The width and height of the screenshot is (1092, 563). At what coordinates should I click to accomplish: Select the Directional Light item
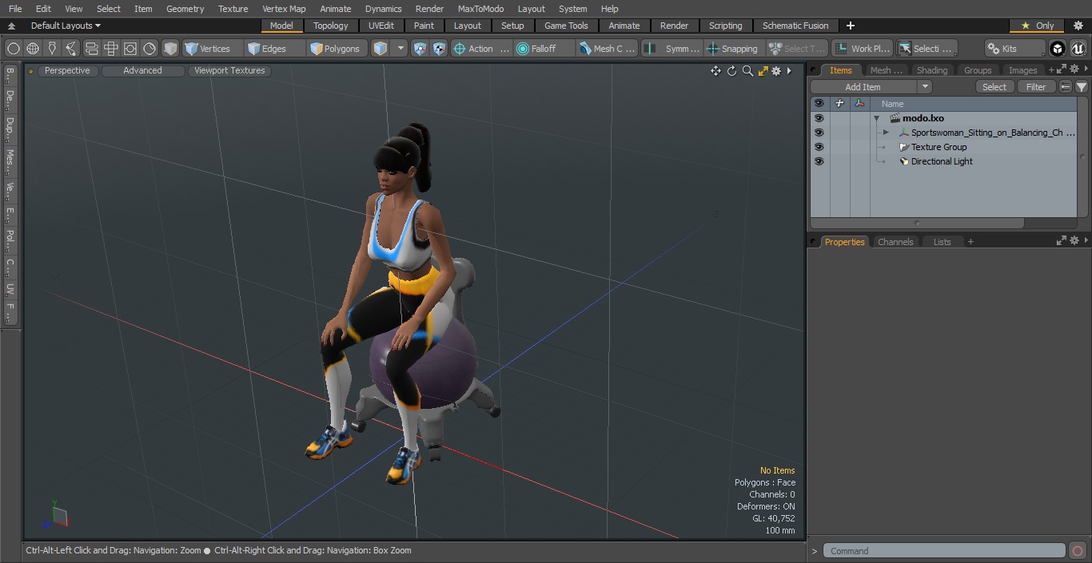942,161
